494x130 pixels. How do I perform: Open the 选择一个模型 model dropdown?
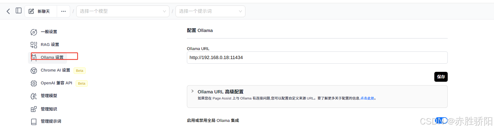[123, 11]
